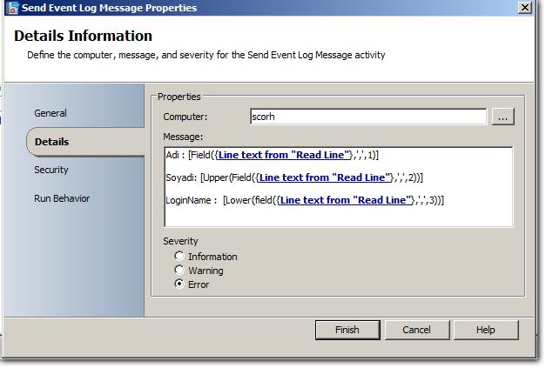Click the Line text link in Adi line
Image resolution: width=546 pixels, height=368 pixels.
284,155
